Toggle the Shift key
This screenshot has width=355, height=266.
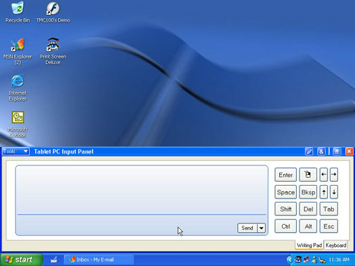[285, 209]
